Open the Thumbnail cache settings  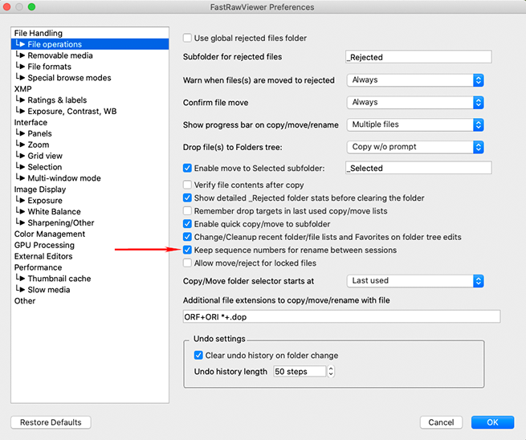[x=59, y=279]
